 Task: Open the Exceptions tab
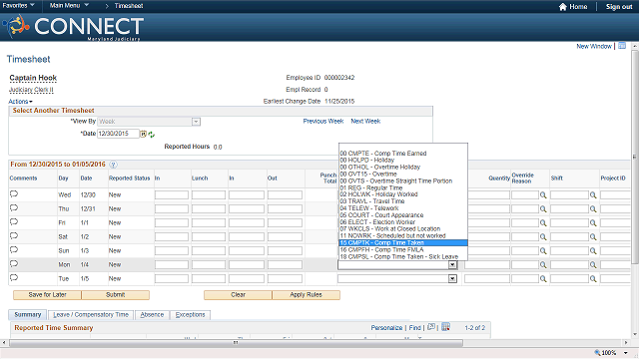(191, 315)
